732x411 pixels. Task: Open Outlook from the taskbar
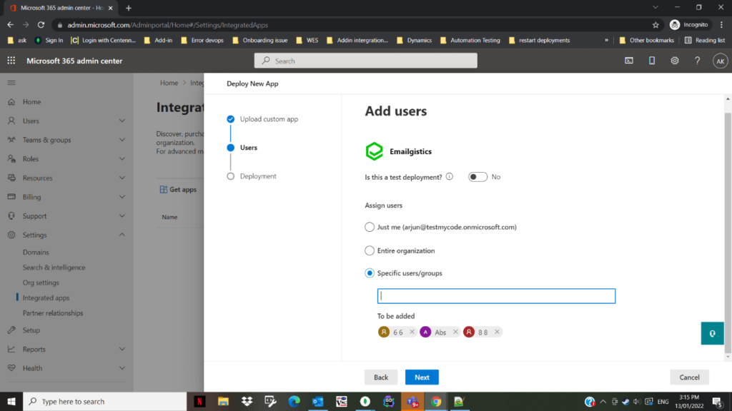click(318, 401)
